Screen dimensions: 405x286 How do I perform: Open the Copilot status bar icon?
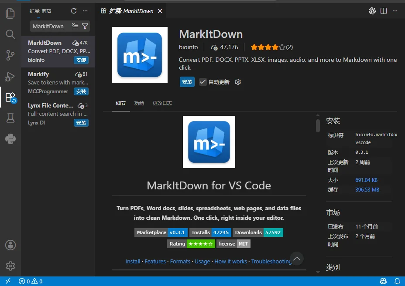(x=383, y=281)
